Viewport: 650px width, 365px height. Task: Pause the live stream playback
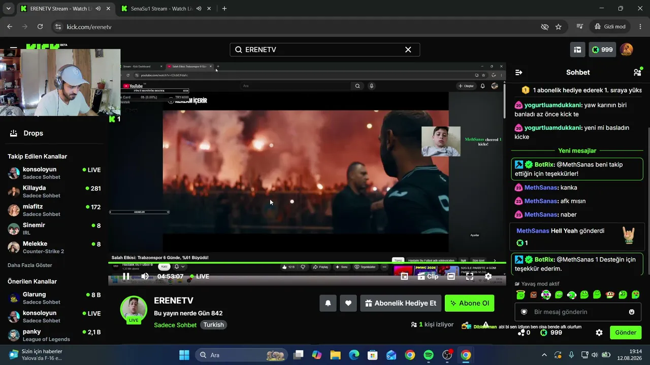(x=126, y=276)
